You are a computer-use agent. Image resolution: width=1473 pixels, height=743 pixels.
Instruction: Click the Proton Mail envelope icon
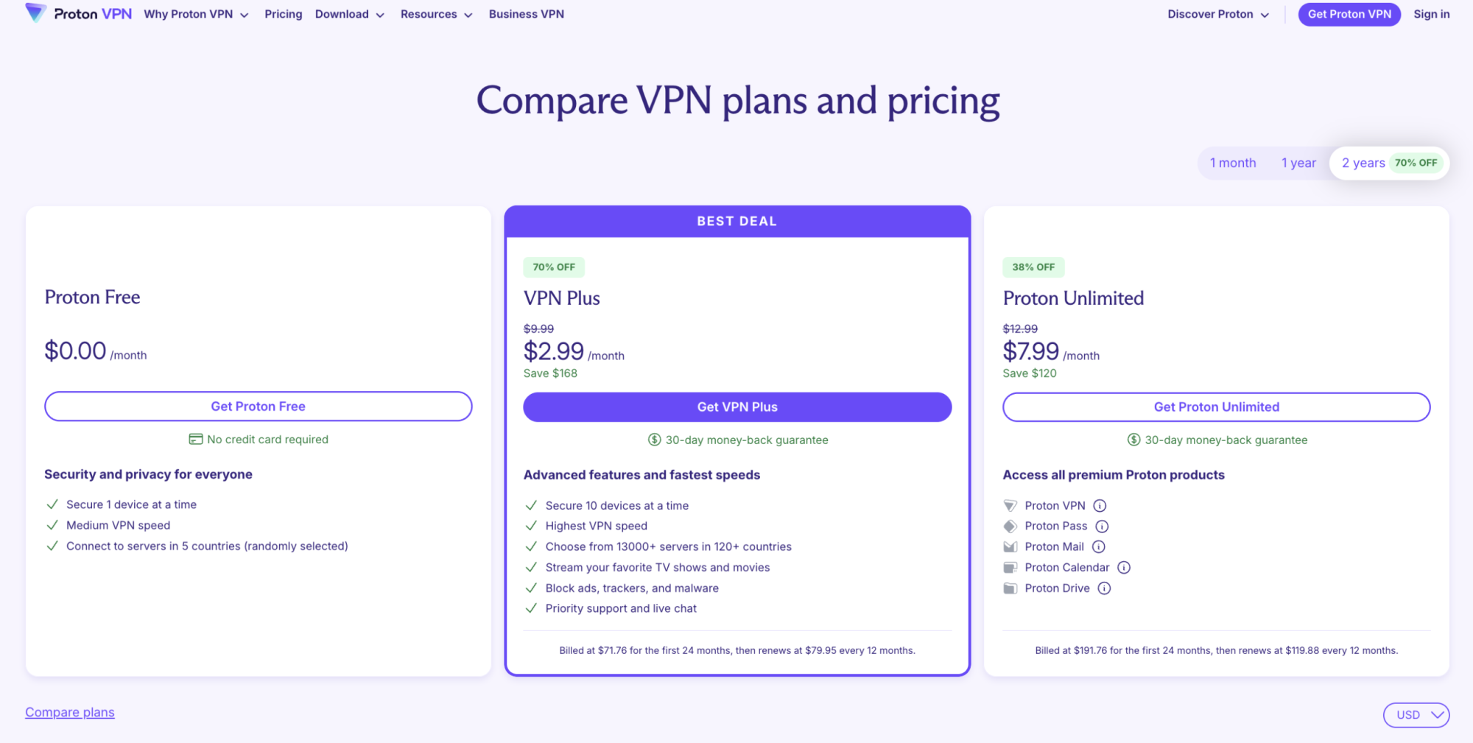(1009, 546)
